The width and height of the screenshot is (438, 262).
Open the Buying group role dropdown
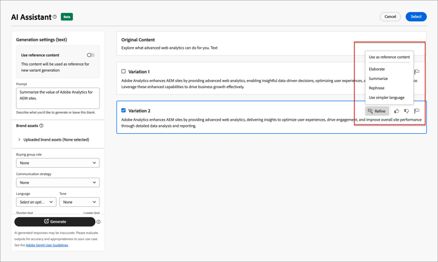(58, 163)
